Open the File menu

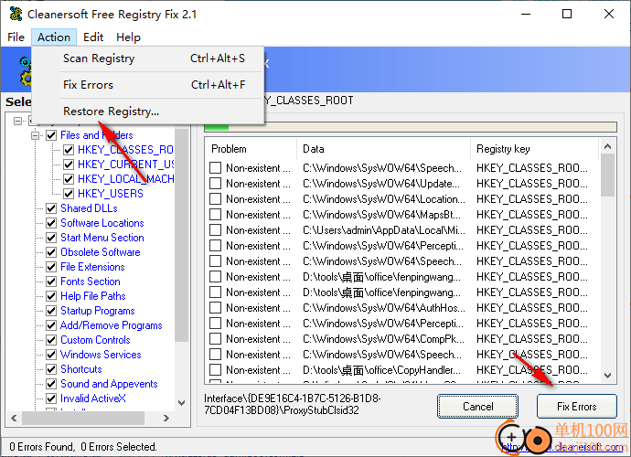tap(16, 37)
